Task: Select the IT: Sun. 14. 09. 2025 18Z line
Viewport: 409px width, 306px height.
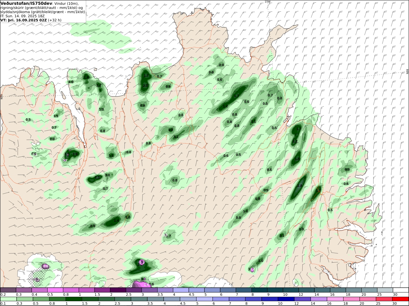Action: [22, 16]
